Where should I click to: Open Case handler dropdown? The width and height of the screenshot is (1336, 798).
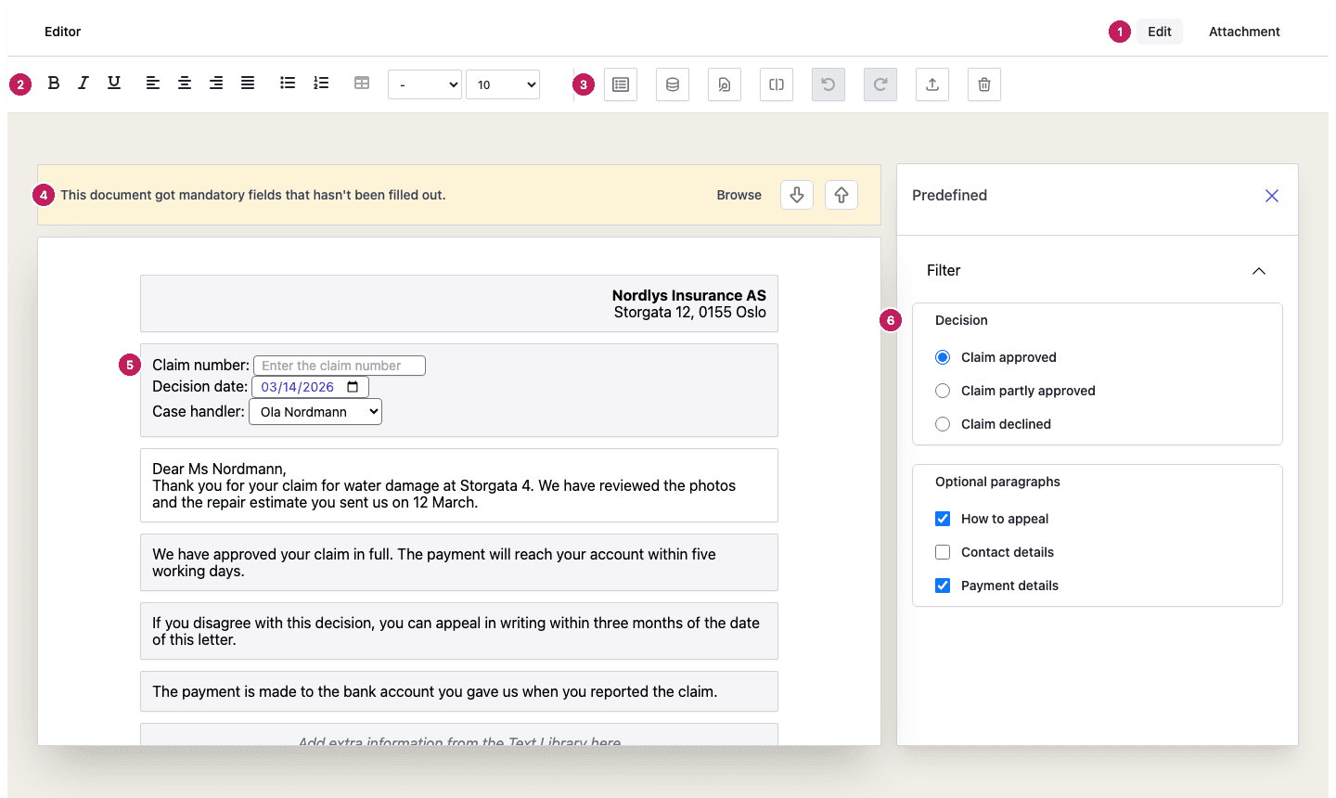(x=315, y=412)
